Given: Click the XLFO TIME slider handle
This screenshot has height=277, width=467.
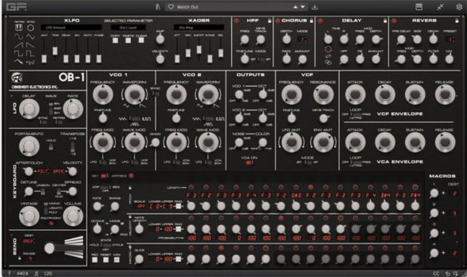Looking at the screenshot, I should tap(55, 51).
